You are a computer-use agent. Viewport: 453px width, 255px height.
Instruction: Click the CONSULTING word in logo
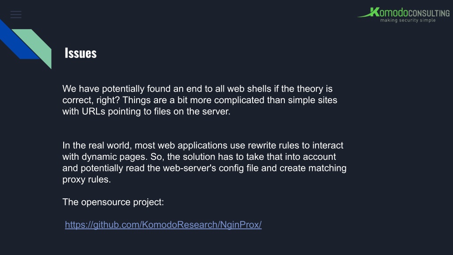point(429,13)
